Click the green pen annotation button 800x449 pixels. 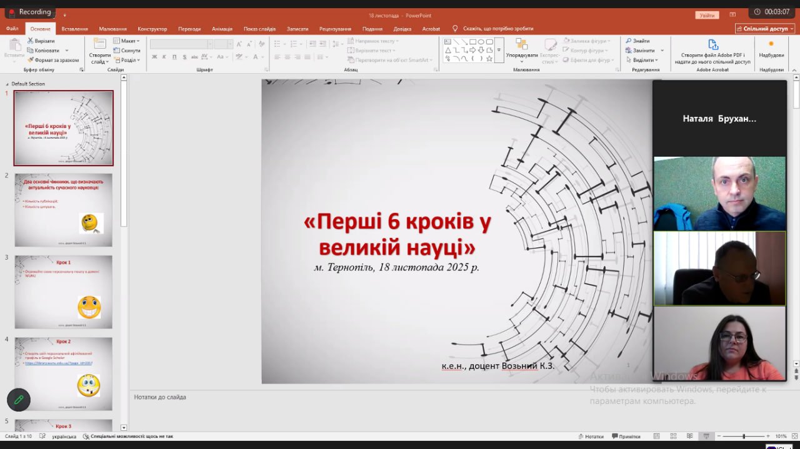(x=19, y=400)
